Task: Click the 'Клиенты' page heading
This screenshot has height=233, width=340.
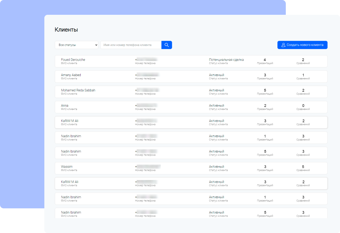Action: [x=66, y=30]
